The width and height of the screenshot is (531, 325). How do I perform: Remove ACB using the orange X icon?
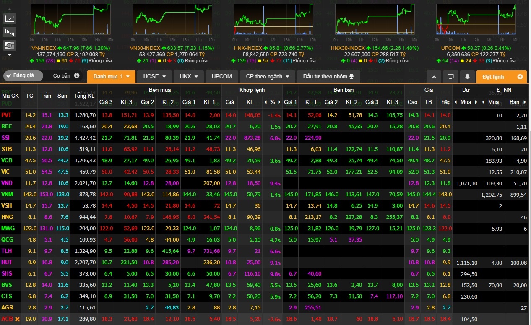click(x=17, y=319)
